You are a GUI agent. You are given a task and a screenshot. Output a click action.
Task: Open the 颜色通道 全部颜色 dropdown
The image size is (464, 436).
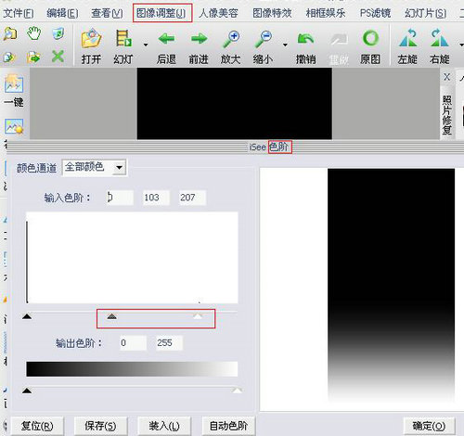[x=94, y=168]
